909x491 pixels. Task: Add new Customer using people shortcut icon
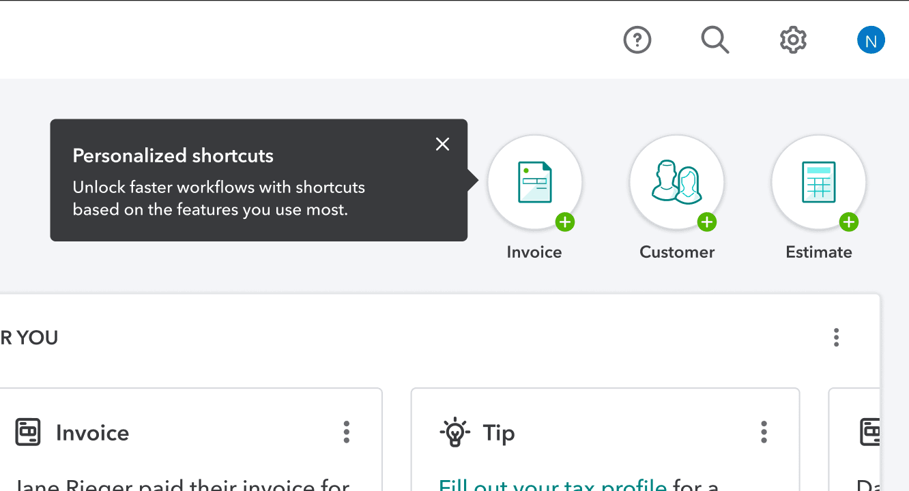coord(676,182)
